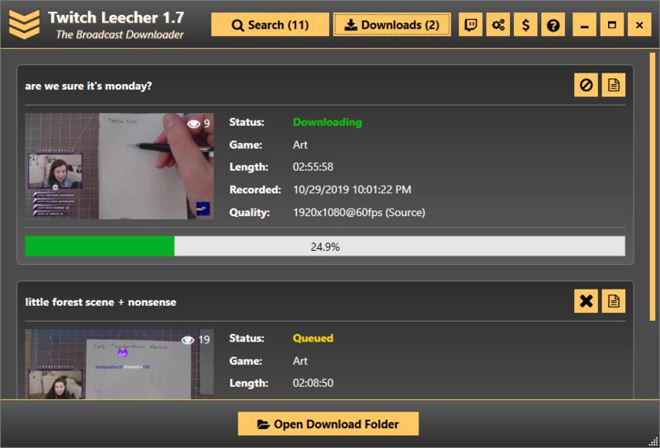660x448 pixels.
Task: Click the vertical scrollbar on the right
Action: point(653,186)
